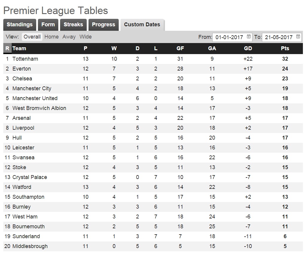This screenshot has height=257, width=305.
Task: Select the Custom Dates tab
Action: 142,25
